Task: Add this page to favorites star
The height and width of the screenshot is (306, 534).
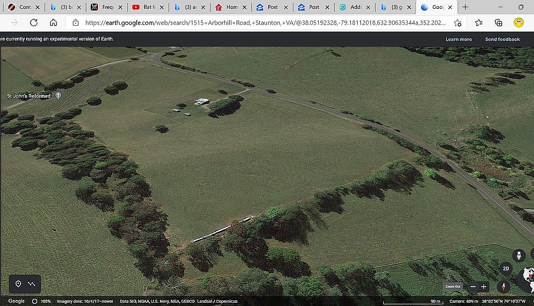Action: tap(457, 23)
